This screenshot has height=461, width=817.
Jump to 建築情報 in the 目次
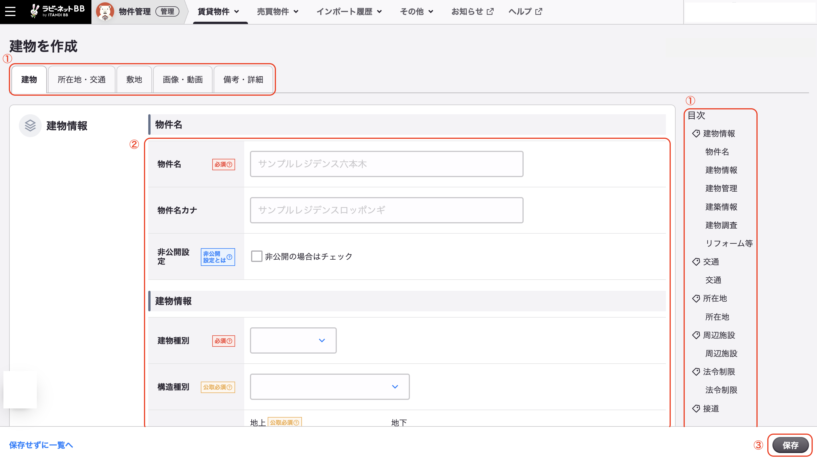[x=721, y=207]
